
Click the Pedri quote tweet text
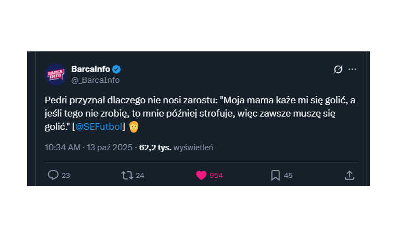(199, 113)
